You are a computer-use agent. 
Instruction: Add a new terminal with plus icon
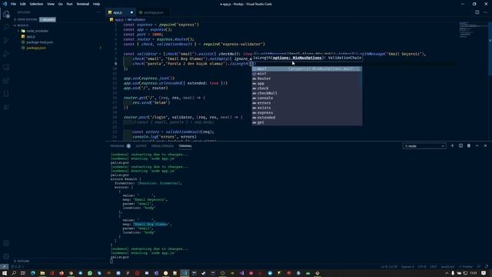452,145
